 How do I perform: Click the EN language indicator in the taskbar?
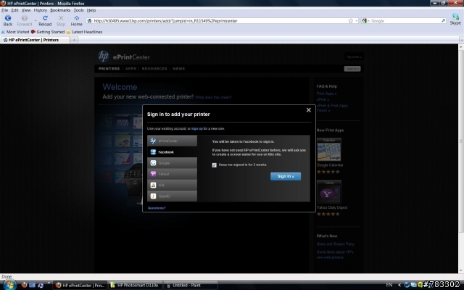[389, 285]
